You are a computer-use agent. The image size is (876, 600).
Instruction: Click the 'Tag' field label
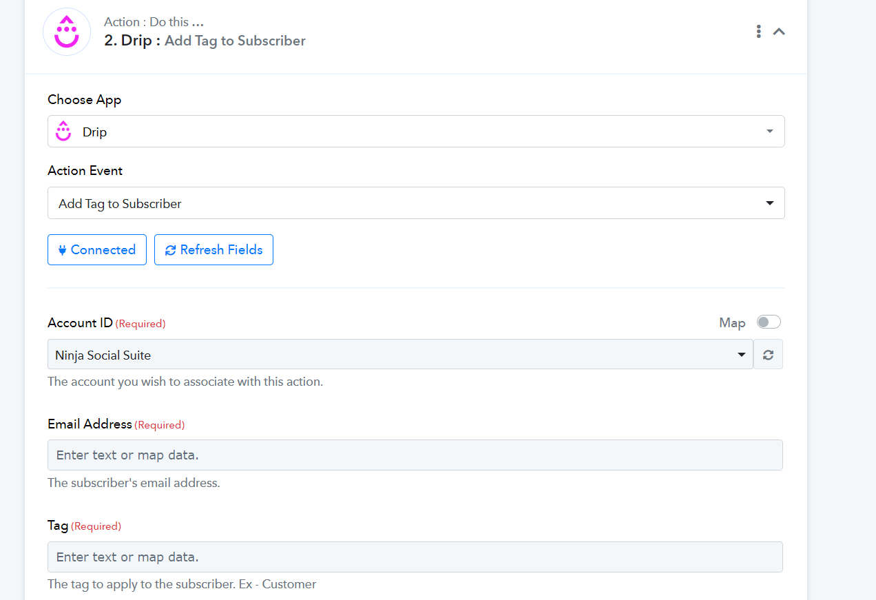point(58,526)
